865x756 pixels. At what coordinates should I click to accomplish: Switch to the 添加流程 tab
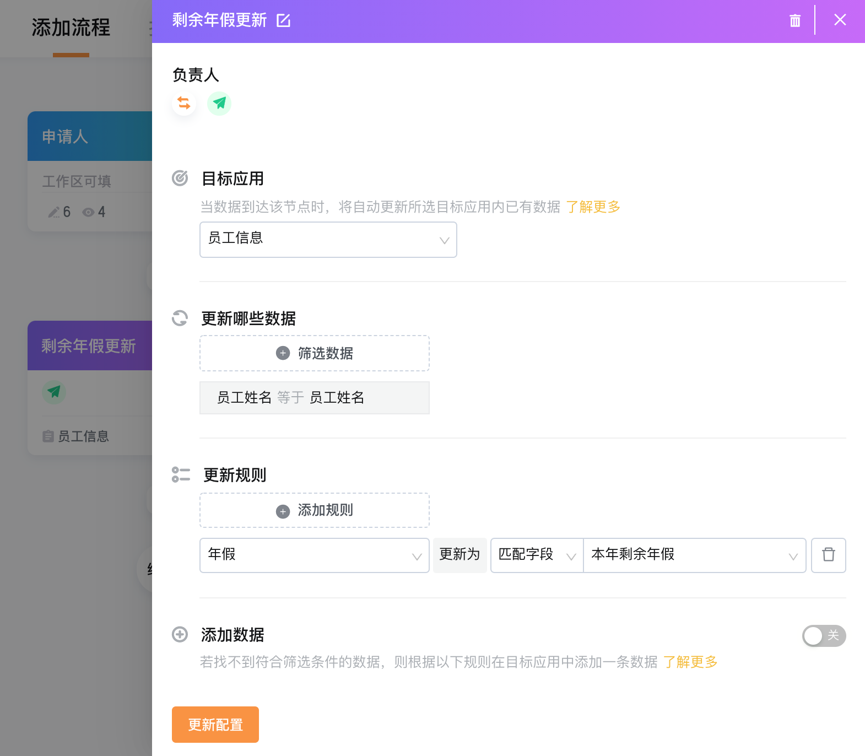(71, 28)
